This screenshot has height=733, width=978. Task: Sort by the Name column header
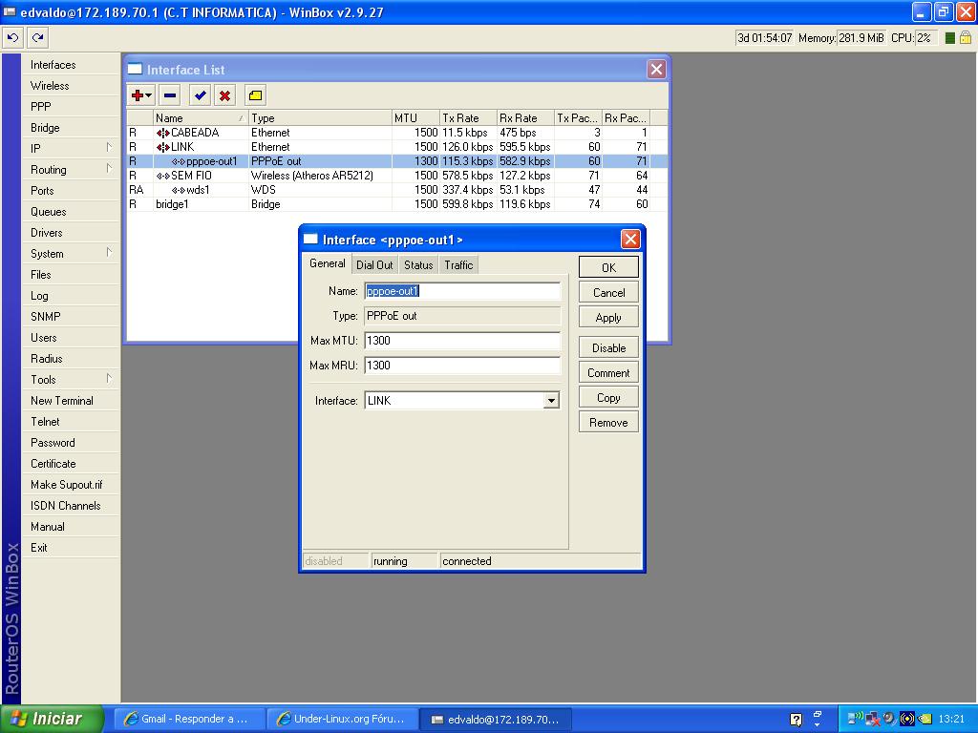click(x=201, y=117)
